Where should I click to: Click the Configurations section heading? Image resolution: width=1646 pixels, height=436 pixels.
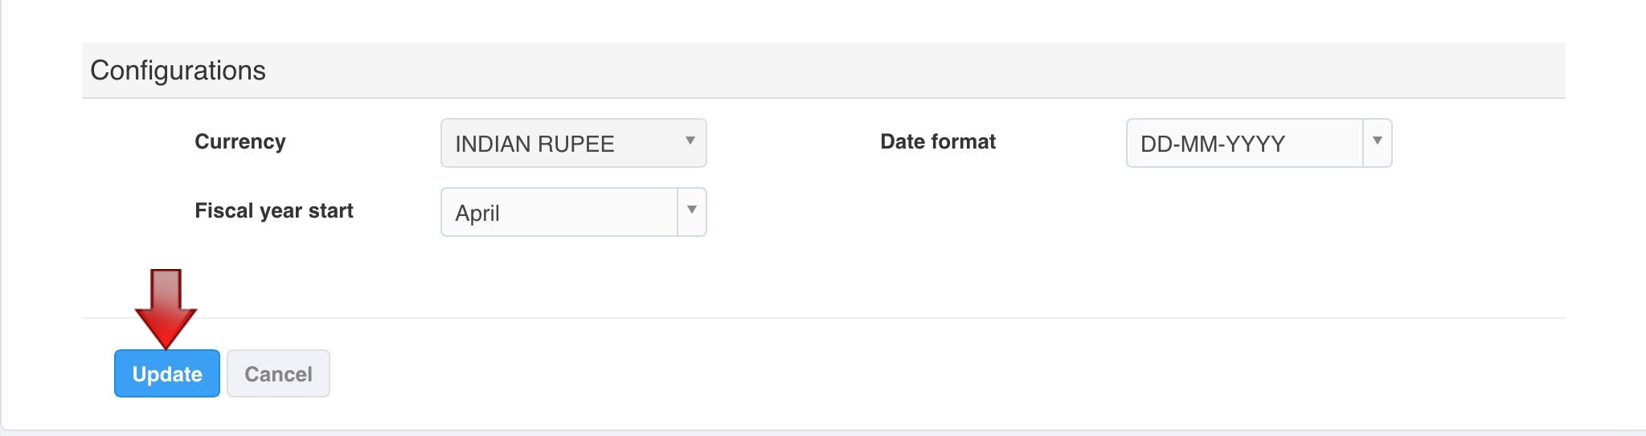[x=178, y=71]
